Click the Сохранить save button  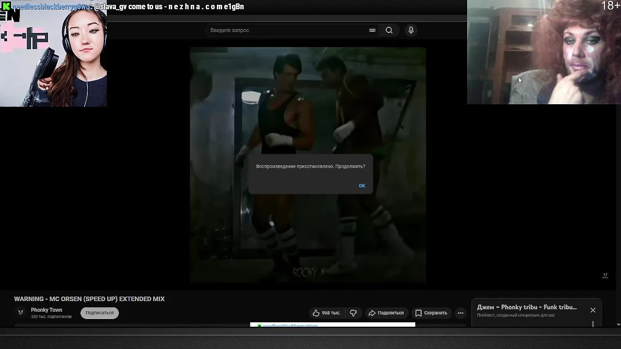[431, 313]
